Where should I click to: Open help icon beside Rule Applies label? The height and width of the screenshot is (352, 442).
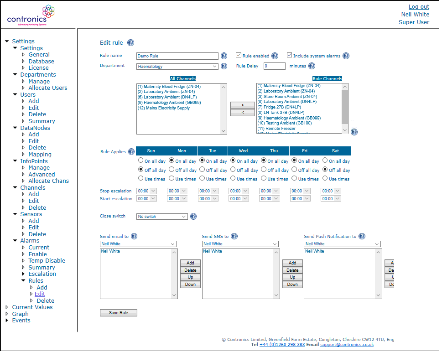click(131, 152)
